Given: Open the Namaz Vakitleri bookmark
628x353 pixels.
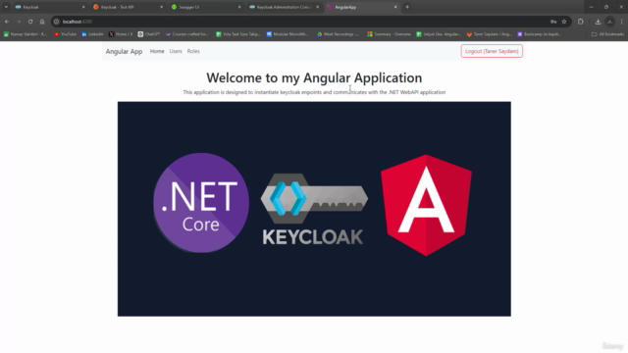Looking at the screenshot, I should (x=26, y=34).
